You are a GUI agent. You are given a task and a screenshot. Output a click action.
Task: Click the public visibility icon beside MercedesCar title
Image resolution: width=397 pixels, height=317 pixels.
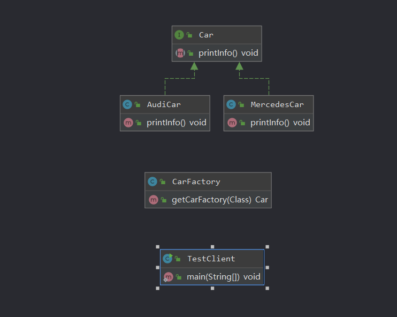pyautogui.click(x=241, y=104)
